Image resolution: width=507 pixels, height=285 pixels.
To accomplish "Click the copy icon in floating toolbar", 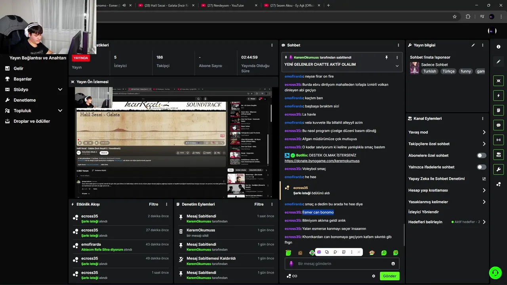I will (327, 252).
